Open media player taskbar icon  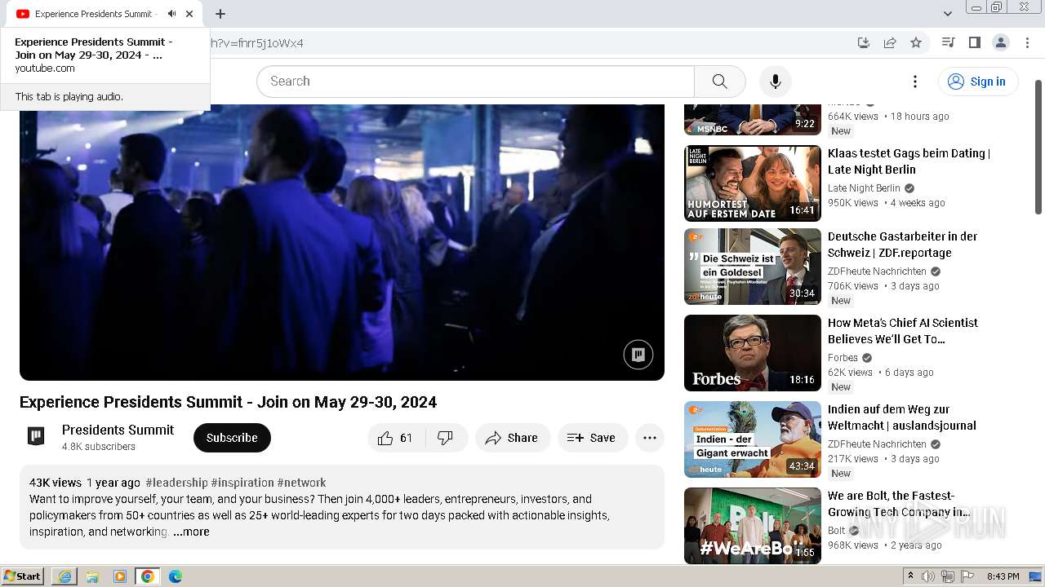120,576
